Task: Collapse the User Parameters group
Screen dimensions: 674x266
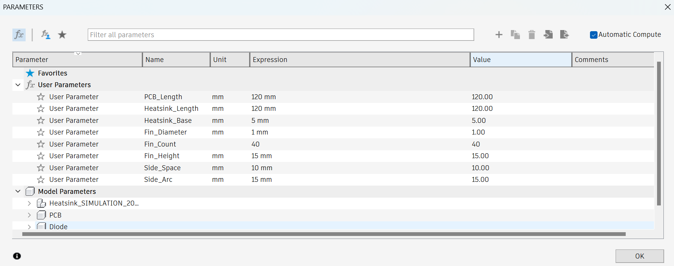Action: 18,85
